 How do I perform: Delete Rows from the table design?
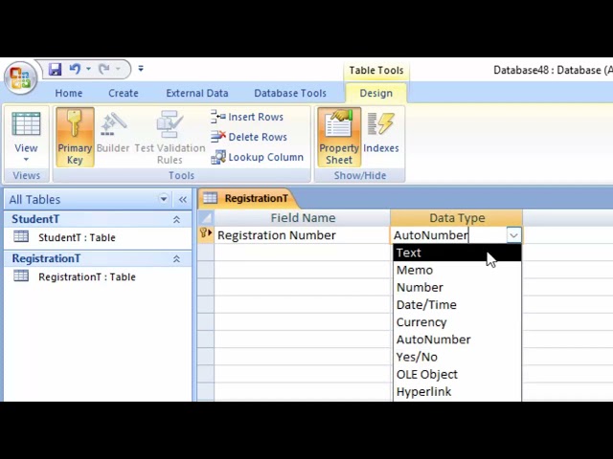tap(249, 137)
